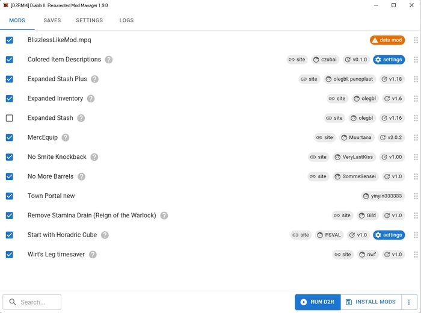Open settings for Colored Item Descriptions
Image resolution: width=421 pixels, height=313 pixels.
click(389, 60)
